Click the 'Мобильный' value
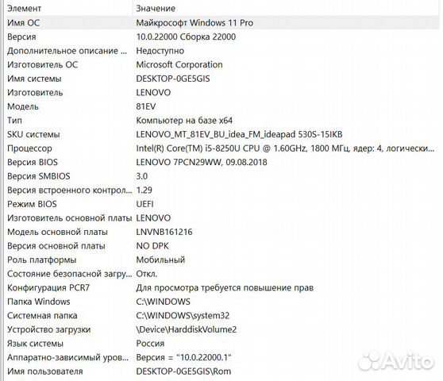The image size is (443, 381). coord(160,260)
